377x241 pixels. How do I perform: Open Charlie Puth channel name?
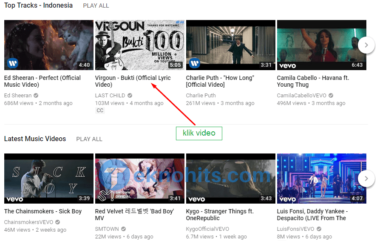pyautogui.click(x=201, y=96)
